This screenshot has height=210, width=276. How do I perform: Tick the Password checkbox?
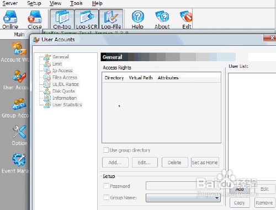coord(106,186)
